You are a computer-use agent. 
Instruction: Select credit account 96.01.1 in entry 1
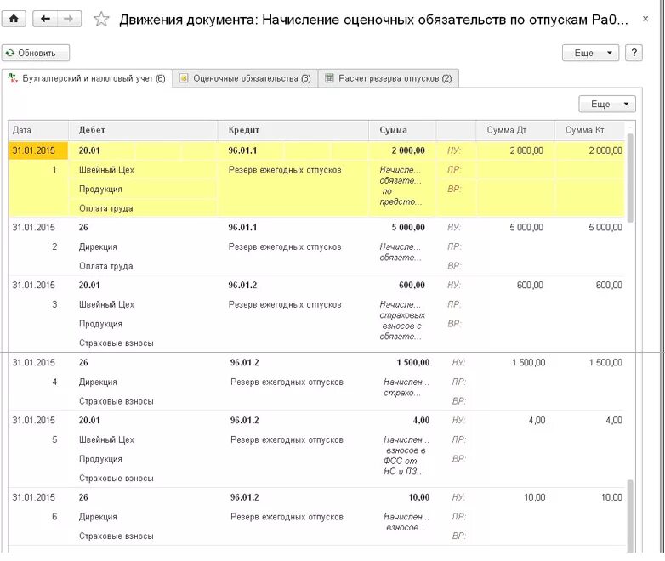tap(242, 150)
